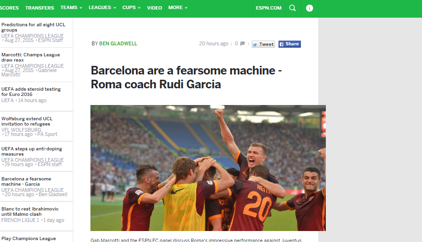This screenshot has height=242, width=422.
Task: Share article via Tweet button
Action: 263,44
